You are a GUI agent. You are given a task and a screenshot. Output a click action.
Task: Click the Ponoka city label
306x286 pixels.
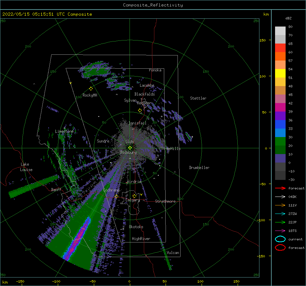(x=155, y=70)
